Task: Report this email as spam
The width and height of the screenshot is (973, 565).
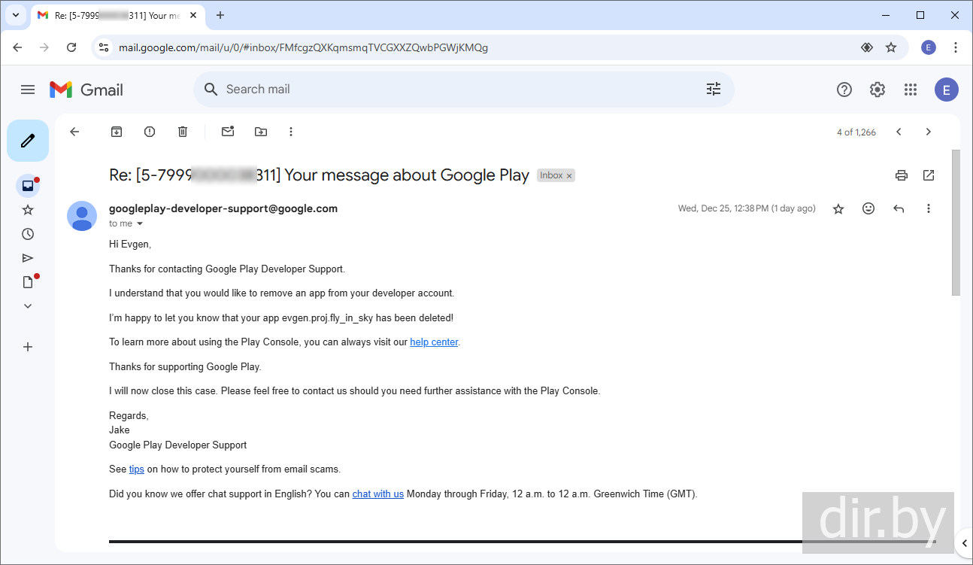Action: click(150, 132)
